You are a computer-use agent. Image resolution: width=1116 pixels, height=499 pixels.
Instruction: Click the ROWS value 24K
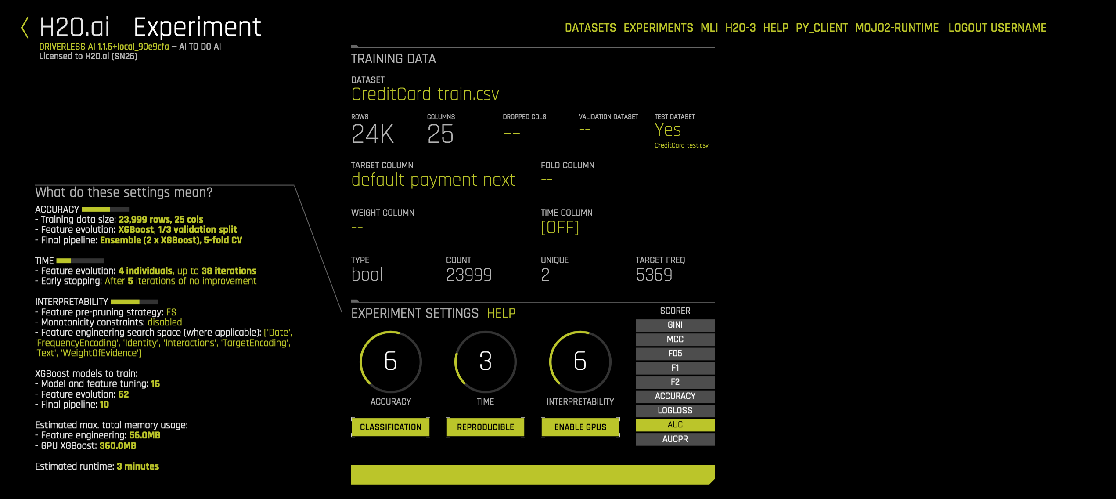[372, 134]
